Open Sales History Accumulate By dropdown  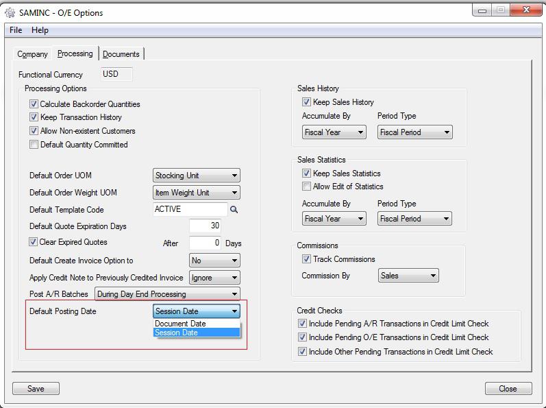(334, 132)
